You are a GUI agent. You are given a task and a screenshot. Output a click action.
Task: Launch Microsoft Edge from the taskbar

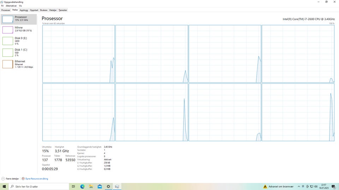pyautogui.click(x=82, y=186)
